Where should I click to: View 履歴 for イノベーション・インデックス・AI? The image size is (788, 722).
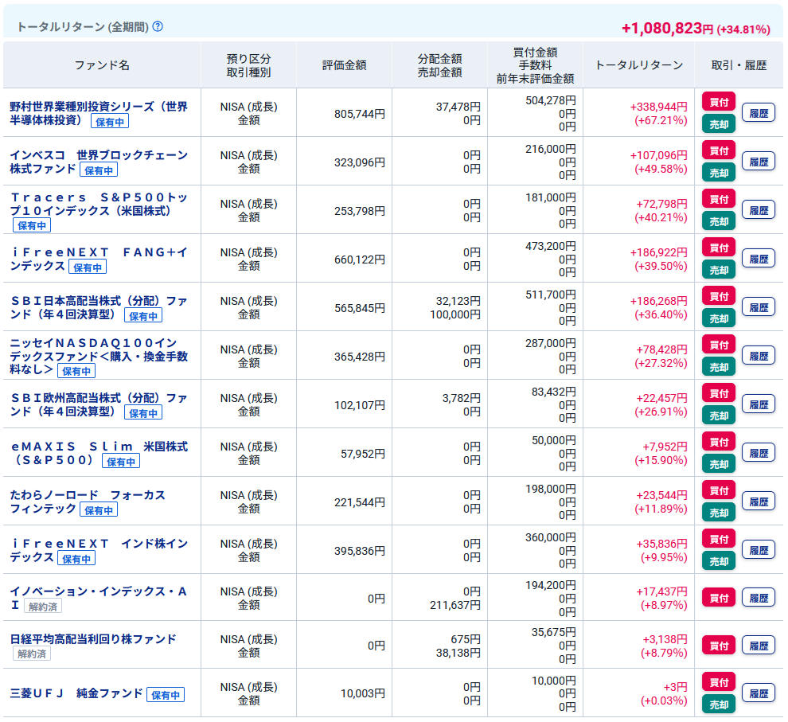pyautogui.click(x=759, y=598)
